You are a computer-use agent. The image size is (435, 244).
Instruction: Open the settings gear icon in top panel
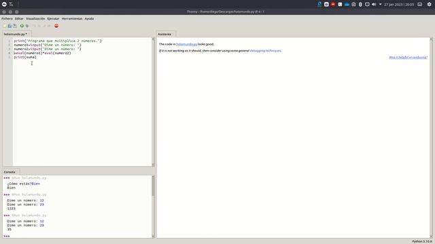(429, 4)
